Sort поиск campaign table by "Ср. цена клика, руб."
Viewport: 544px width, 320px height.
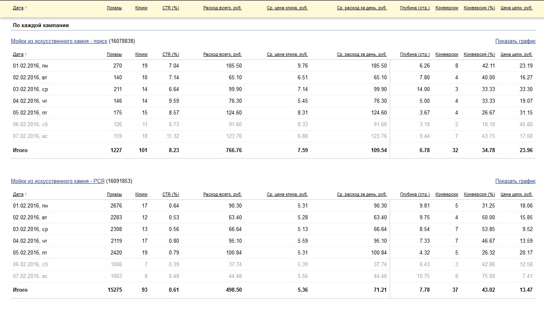(287, 55)
